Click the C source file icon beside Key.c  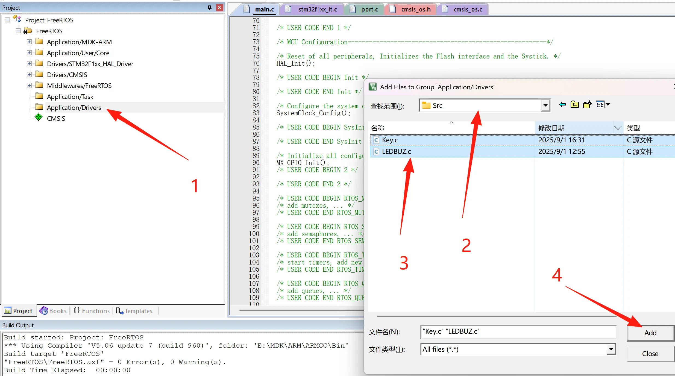pyautogui.click(x=376, y=140)
